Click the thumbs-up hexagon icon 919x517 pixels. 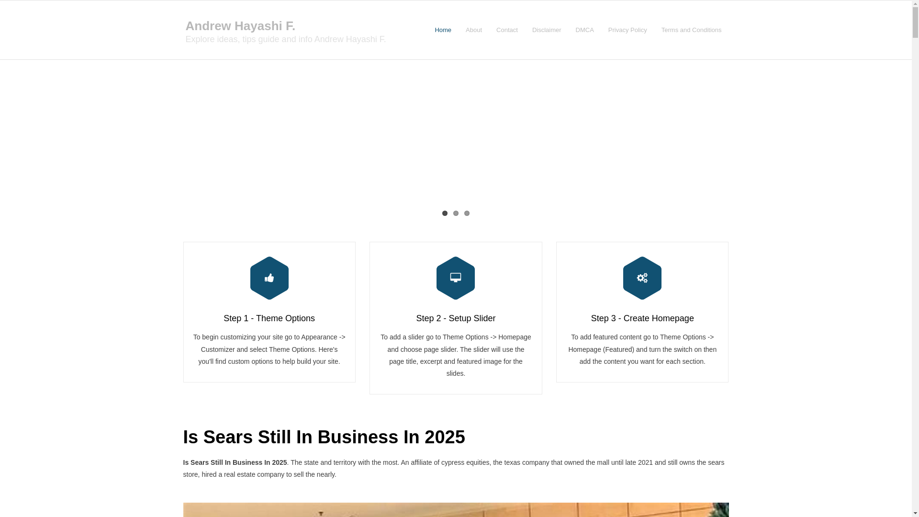click(x=269, y=278)
